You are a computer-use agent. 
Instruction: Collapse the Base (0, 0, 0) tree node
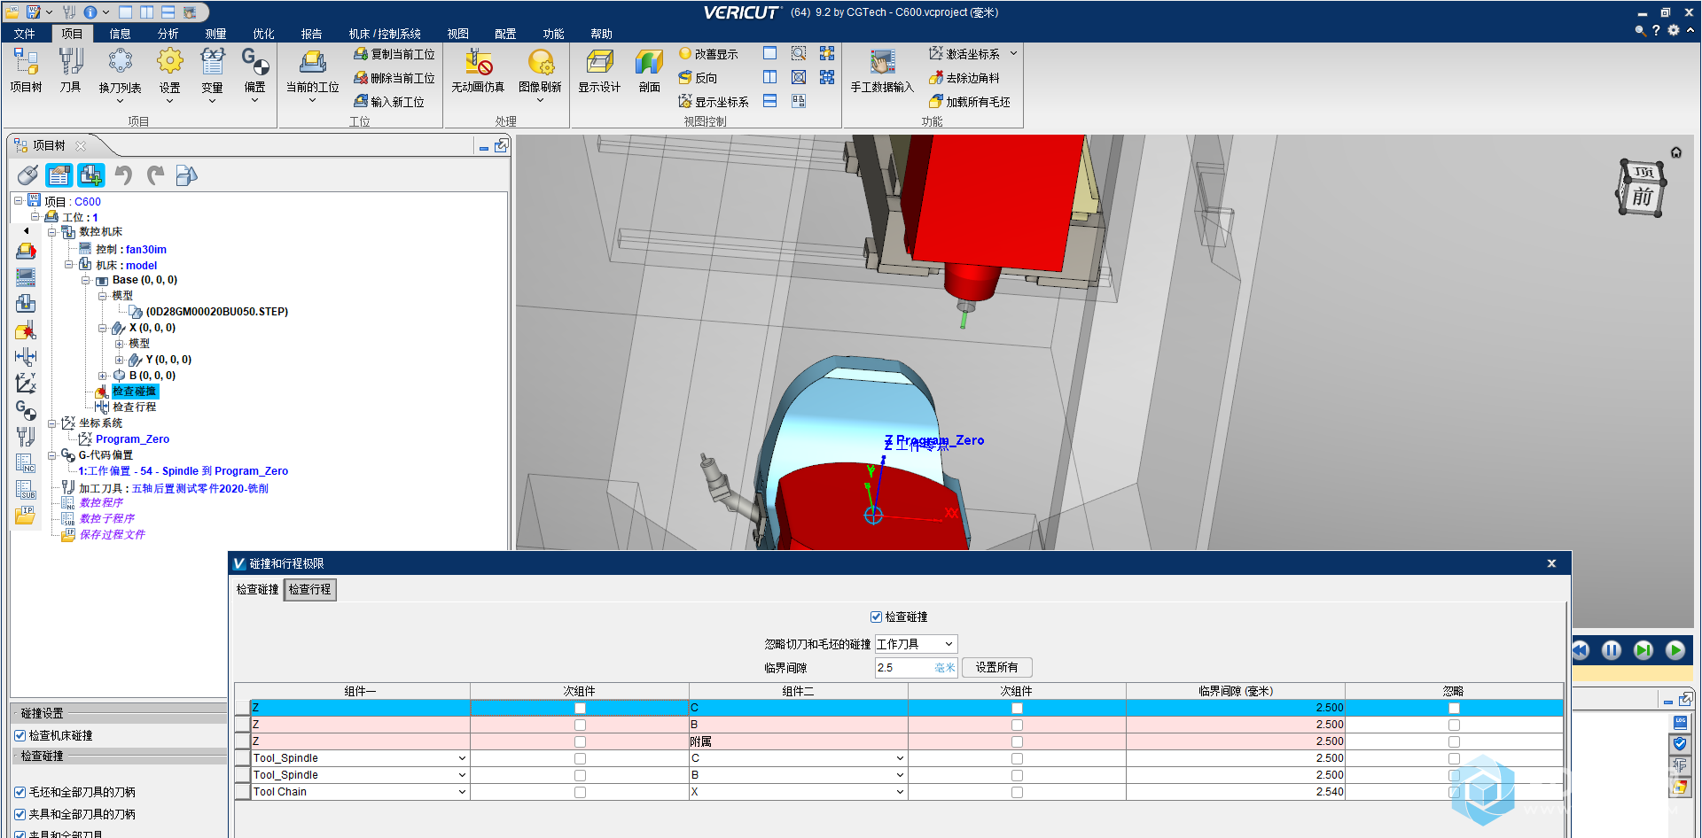86,280
